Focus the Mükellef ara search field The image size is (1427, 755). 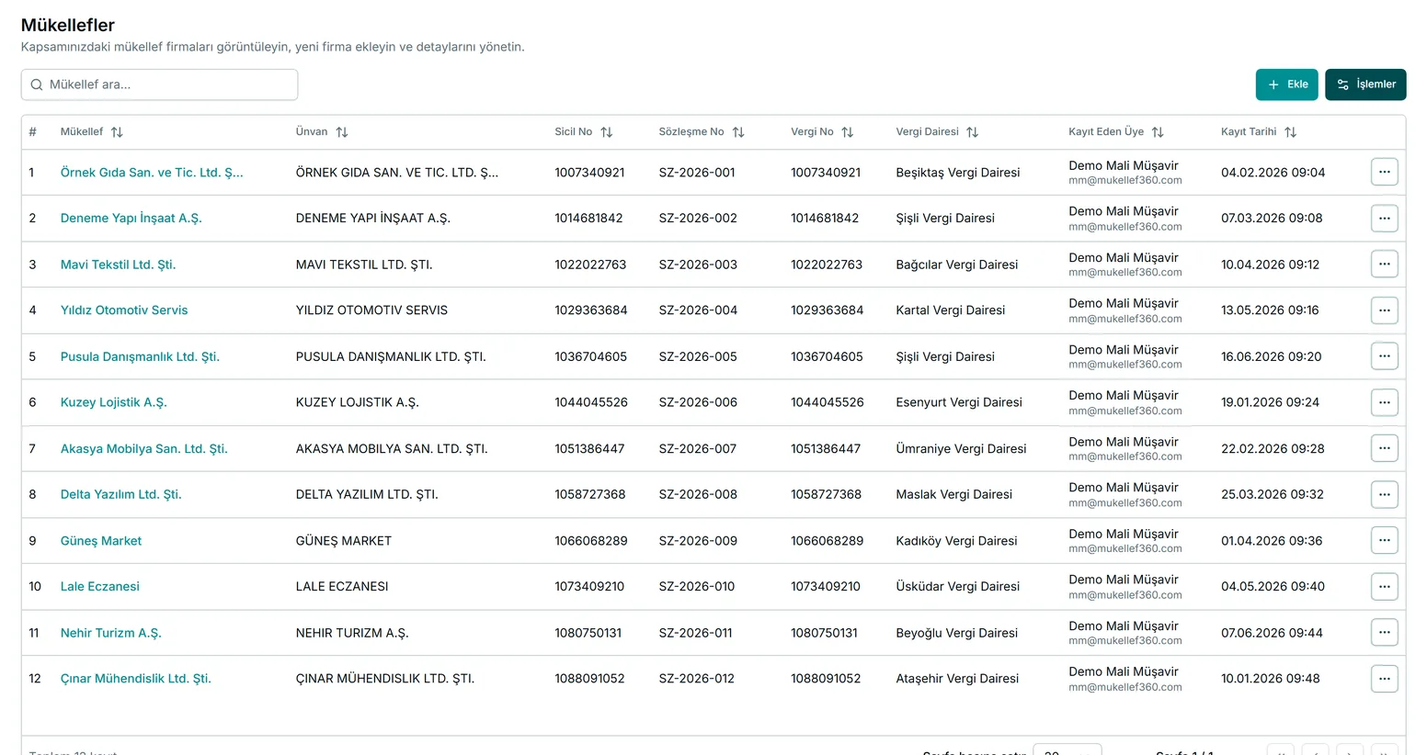point(160,85)
